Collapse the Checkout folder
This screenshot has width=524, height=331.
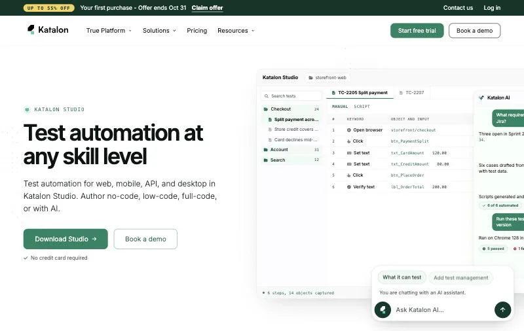click(291, 109)
